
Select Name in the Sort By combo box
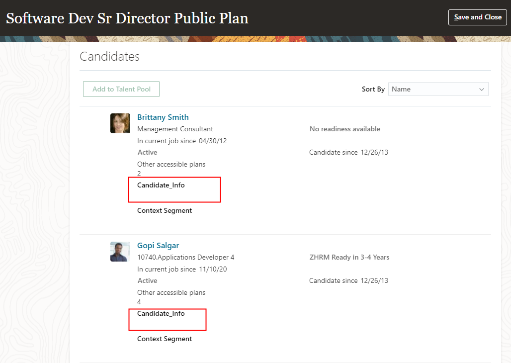pyautogui.click(x=427, y=89)
